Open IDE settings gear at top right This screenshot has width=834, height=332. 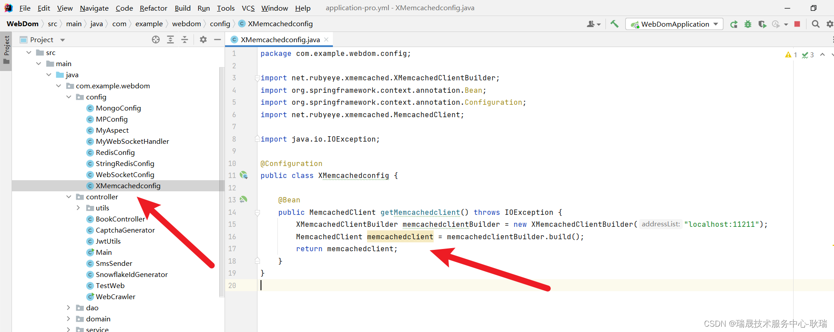tap(829, 24)
